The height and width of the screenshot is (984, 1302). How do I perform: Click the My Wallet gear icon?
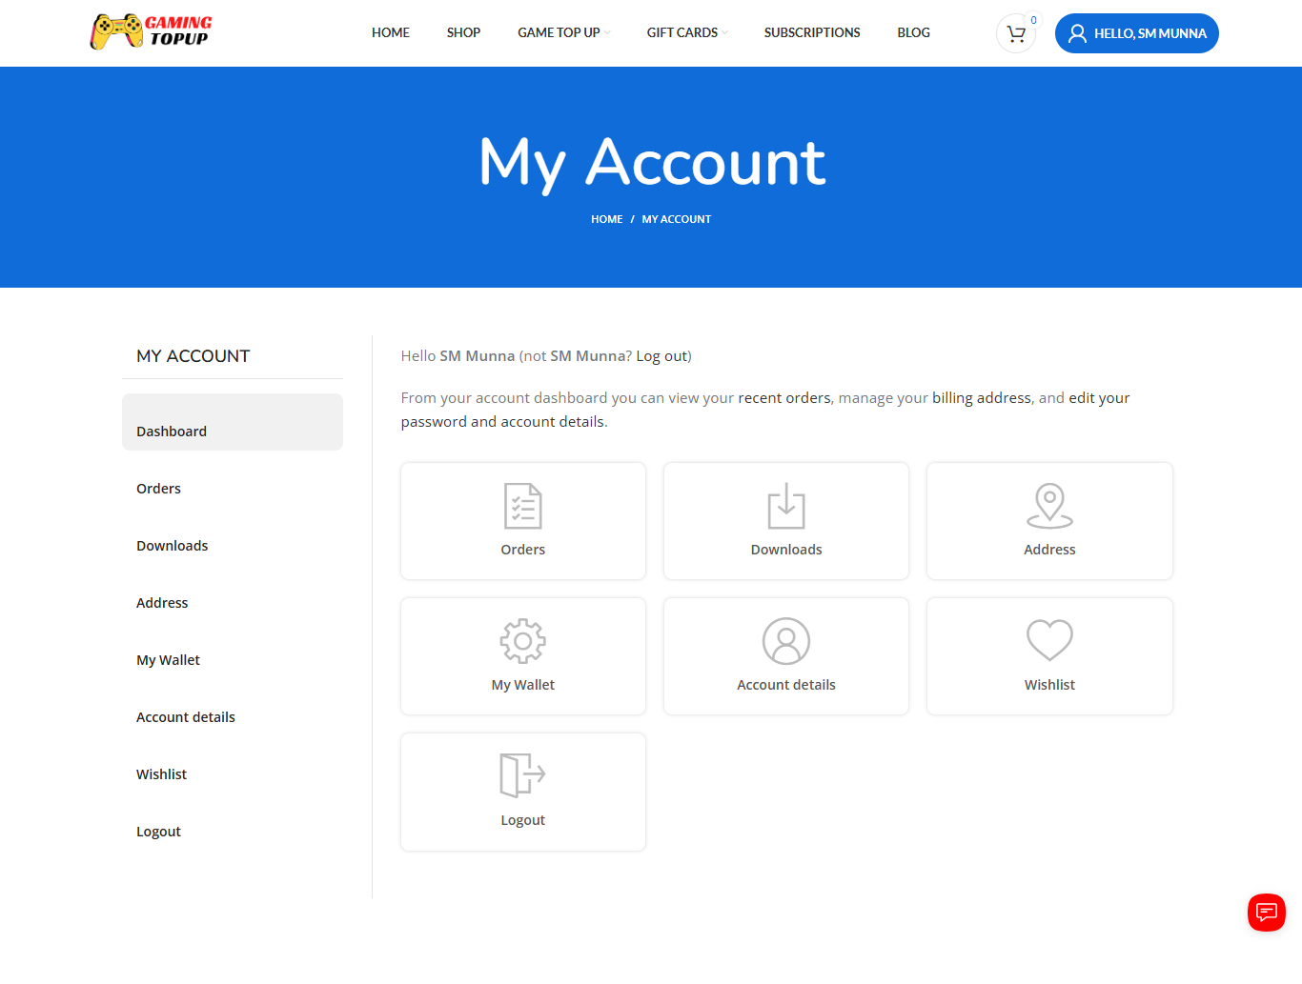(523, 641)
